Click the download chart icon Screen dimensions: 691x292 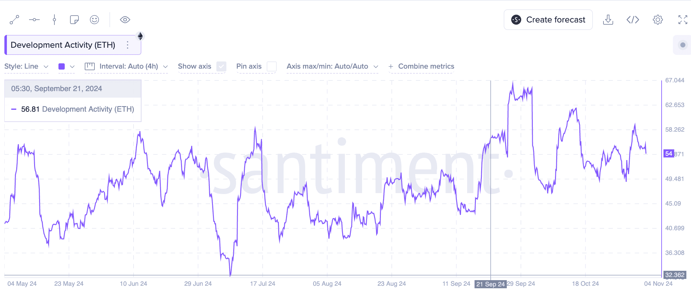point(608,20)
